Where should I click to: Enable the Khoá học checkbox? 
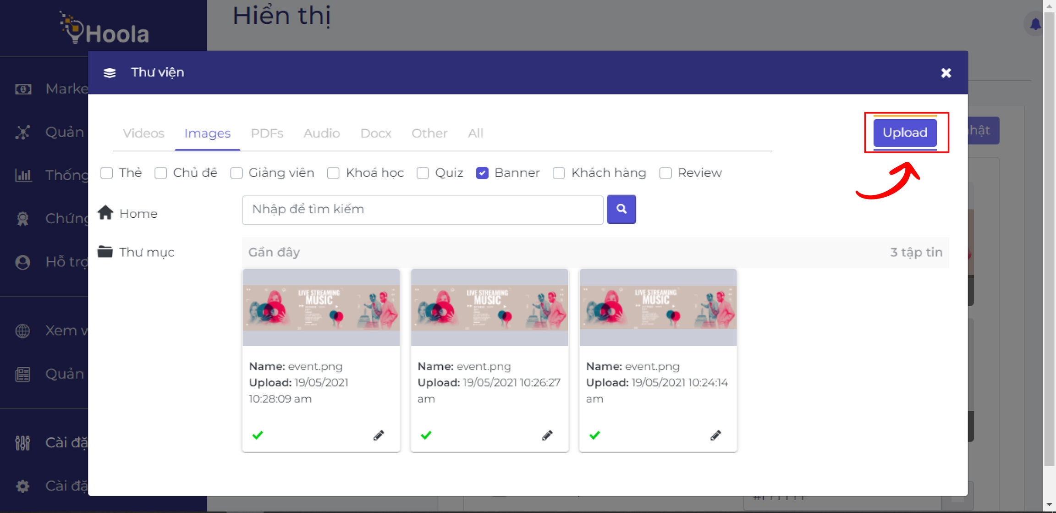coord(333,173)
